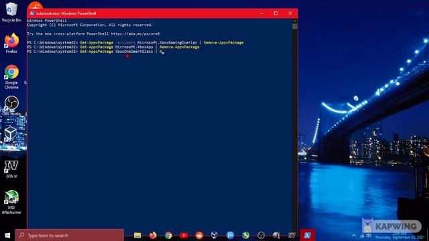
Task: Open the volume tray icon
Action: coord(369,236)
